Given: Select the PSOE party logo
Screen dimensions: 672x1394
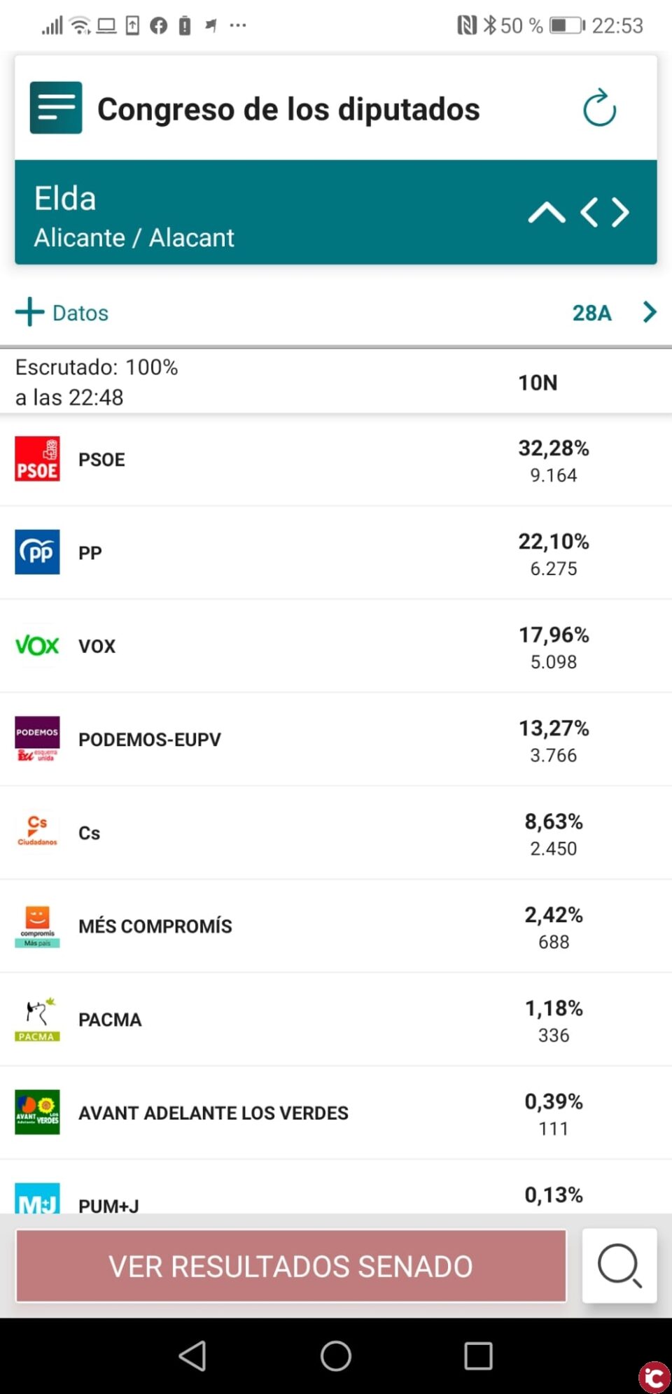Looking at the screenshot, I should tap(37, 459).
